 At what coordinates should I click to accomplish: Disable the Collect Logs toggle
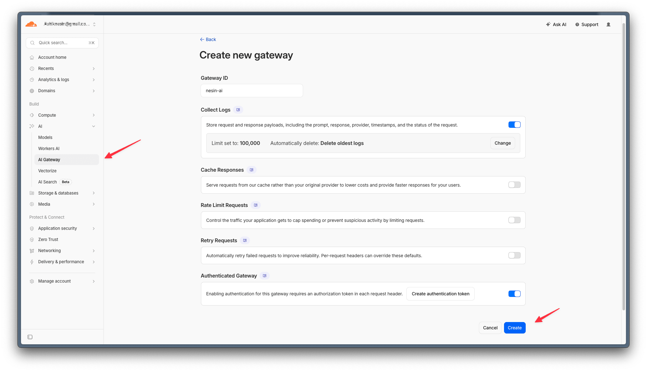(514, 125)
